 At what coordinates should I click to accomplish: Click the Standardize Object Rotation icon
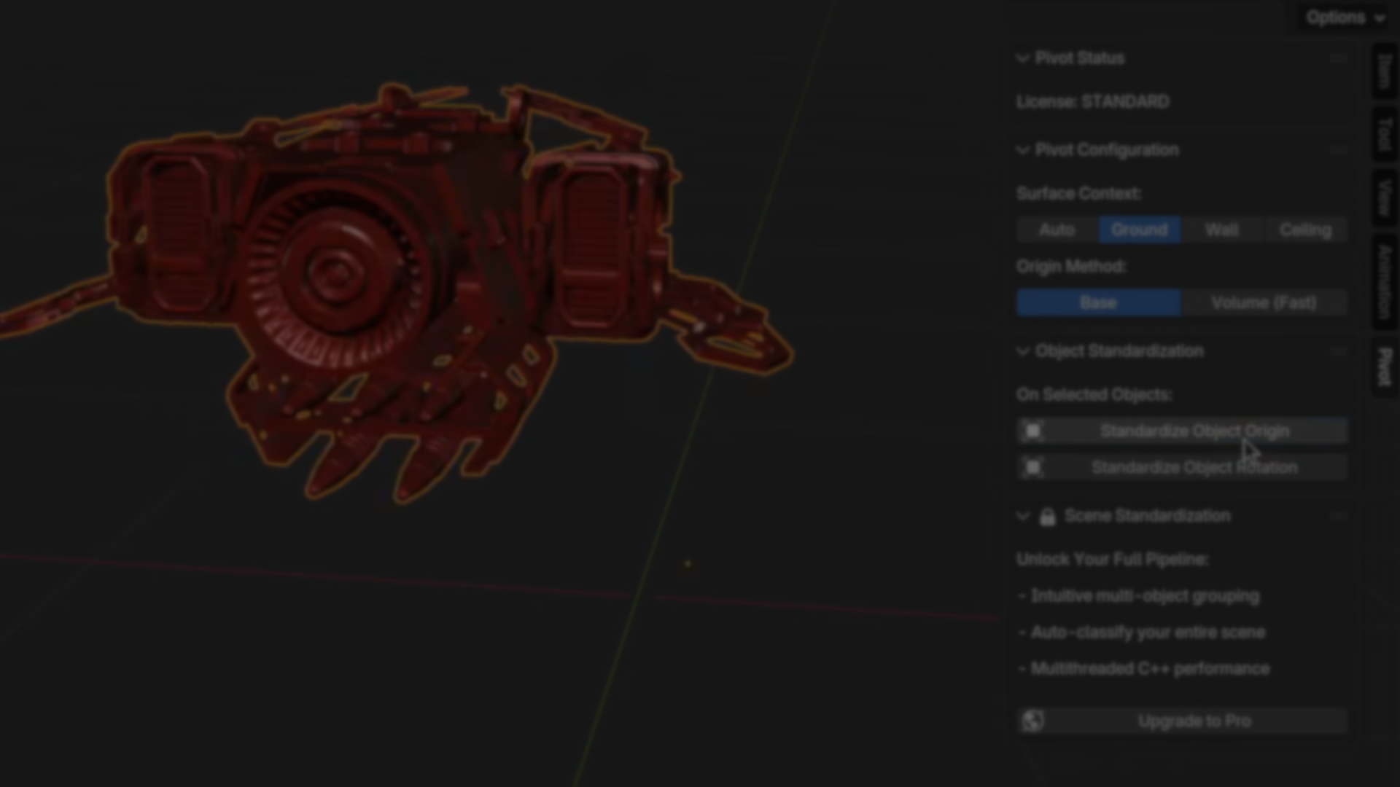[x=1033, y=467]
